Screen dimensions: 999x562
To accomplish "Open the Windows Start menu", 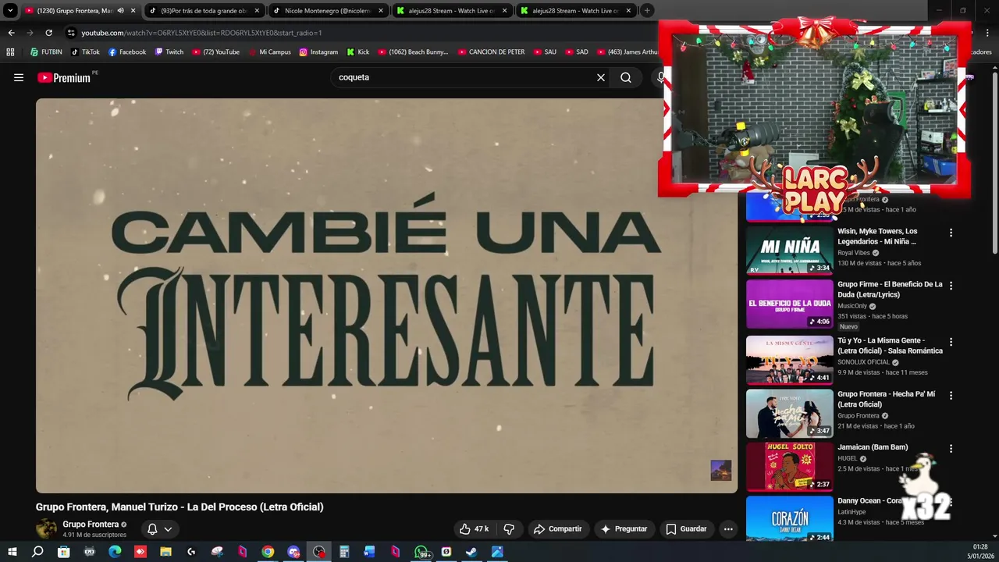I will [x=12, y=552].
